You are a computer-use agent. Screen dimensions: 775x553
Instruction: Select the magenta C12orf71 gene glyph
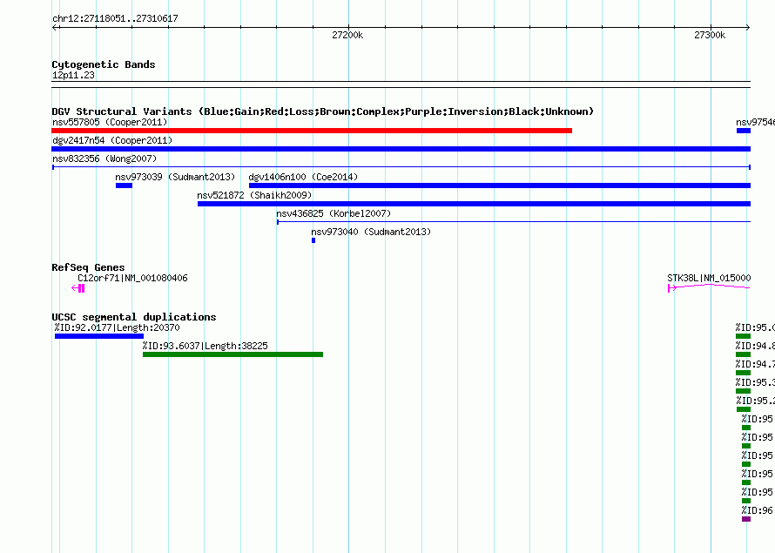click(78, 288)
